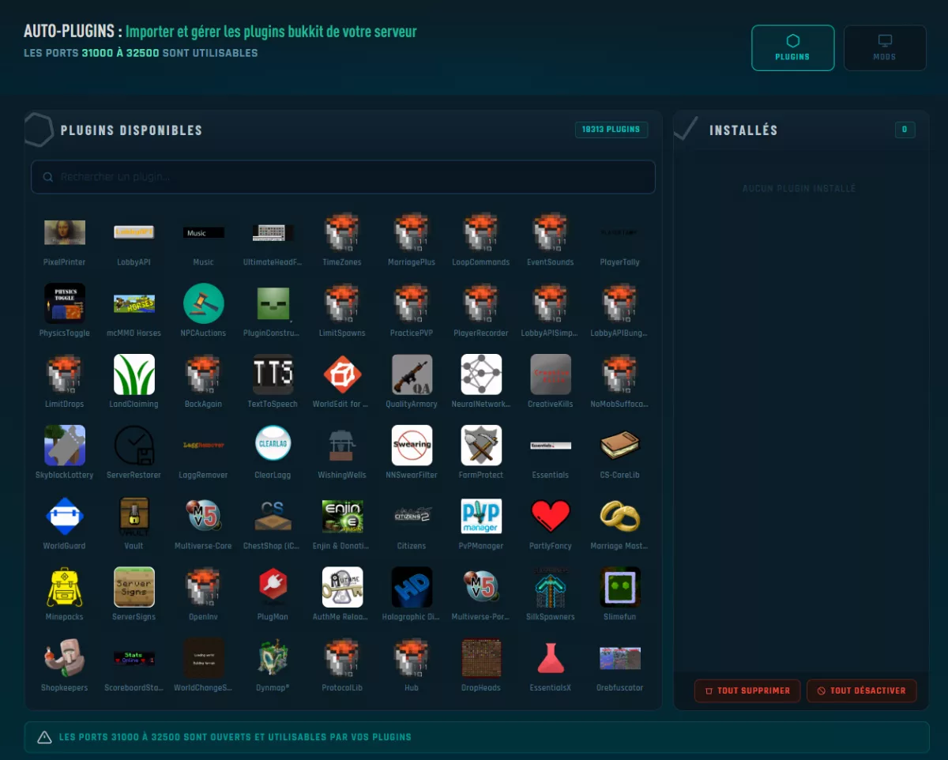Select the WorldGuard plugin icon
This screenshot has height=760, width=948.
point(65,517)
